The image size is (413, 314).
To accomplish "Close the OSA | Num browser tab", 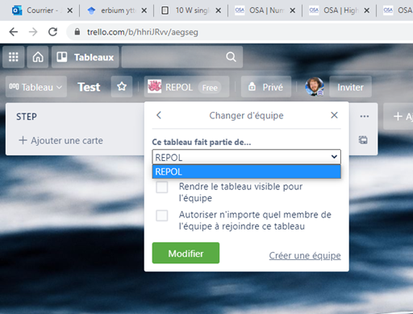I will coord(293,10).
